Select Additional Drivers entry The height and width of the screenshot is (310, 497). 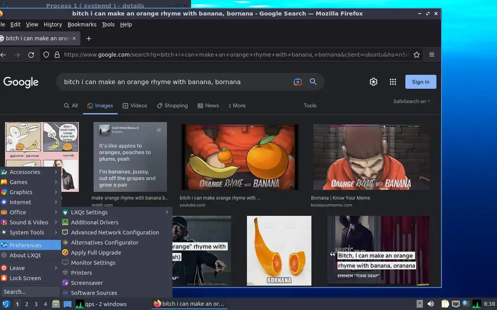tap(116, 222)
